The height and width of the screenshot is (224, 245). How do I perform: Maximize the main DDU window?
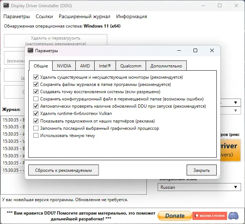coord(220,6)
